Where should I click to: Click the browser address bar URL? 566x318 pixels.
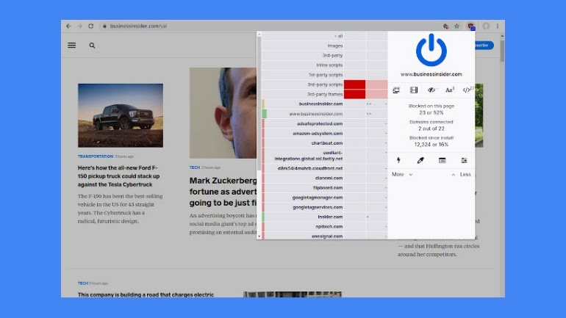pyautogui.click(x=138, y=26)
